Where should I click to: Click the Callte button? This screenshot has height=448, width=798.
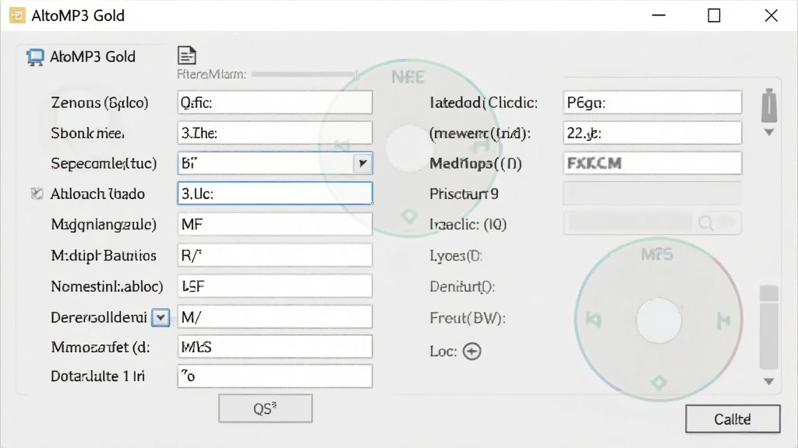pyautogui.click(x=733, y=419)
